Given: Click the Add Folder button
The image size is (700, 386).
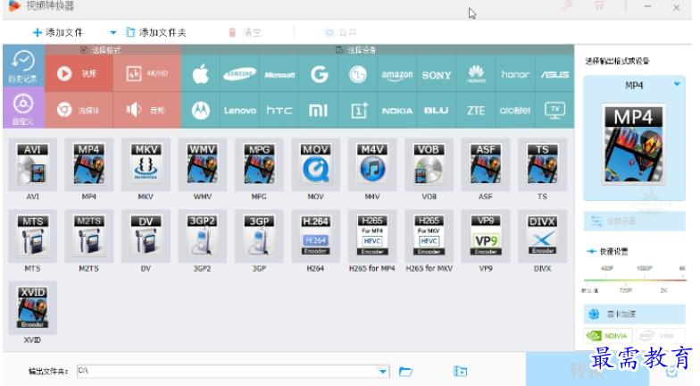Looking at the screenshot, I should click(x=156, y=32).
